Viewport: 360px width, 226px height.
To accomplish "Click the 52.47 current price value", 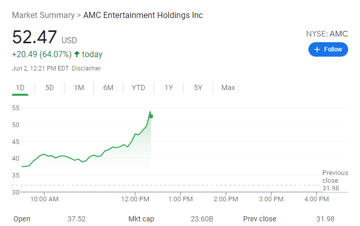I will pyautogui.click(x=34, y=38).
